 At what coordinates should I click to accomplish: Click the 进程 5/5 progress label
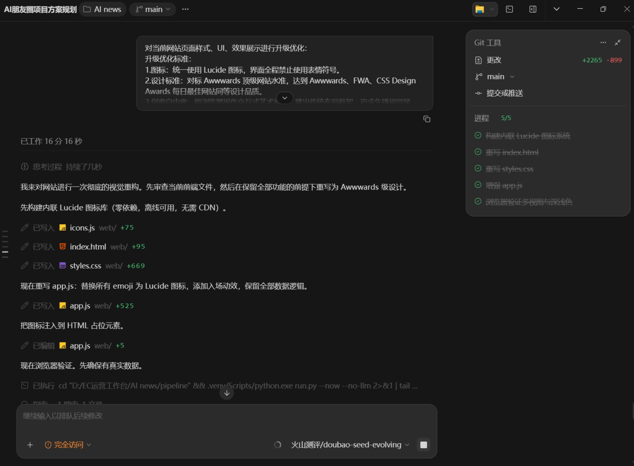coord(492,118)
